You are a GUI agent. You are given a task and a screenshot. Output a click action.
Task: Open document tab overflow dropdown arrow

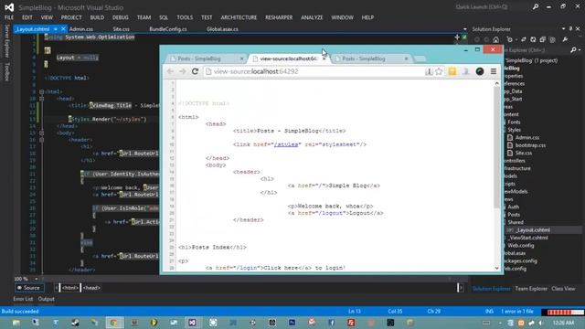click(465, 28)
